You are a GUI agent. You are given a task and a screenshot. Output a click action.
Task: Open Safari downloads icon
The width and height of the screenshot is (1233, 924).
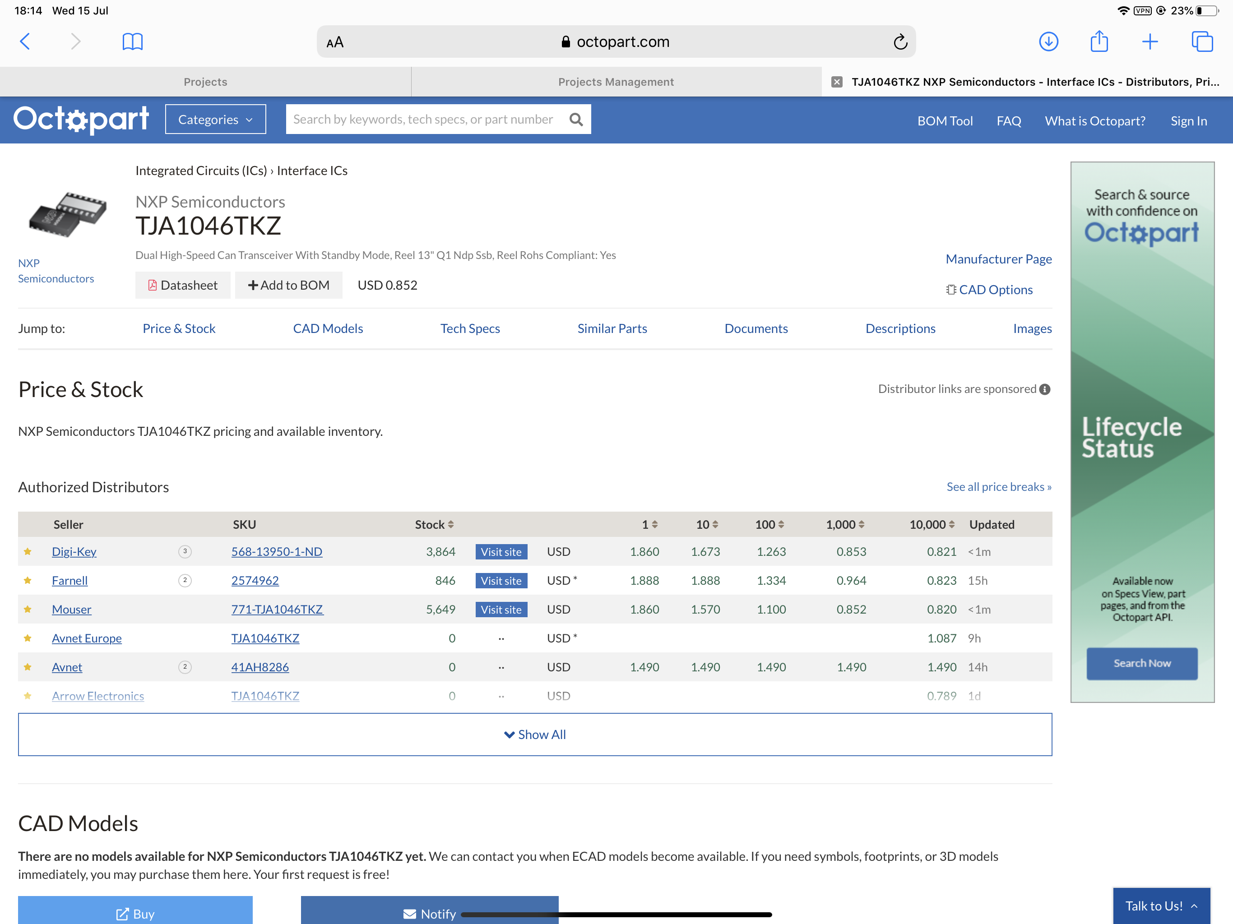[x=1048, y=41]
